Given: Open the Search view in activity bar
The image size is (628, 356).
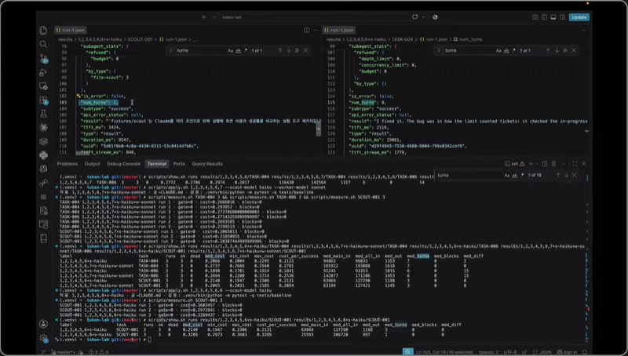Looking at the screenshot, I should pyautogui.click(x=43, y=44).
